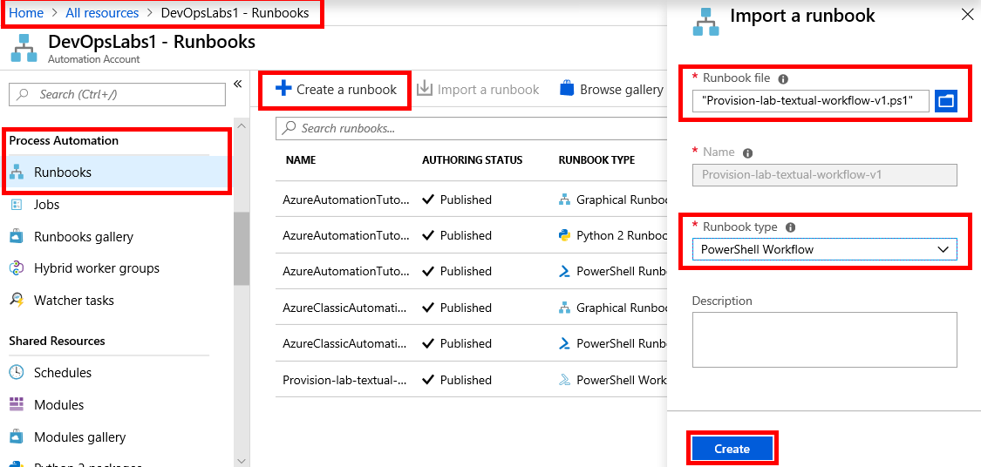Open All resources breadcrumb link
The image size is (981, 467).
click(x=102, y=12)
